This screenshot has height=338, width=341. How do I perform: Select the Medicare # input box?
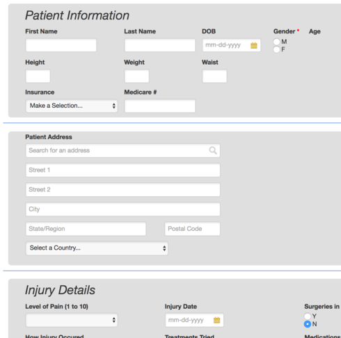point(160,106)
